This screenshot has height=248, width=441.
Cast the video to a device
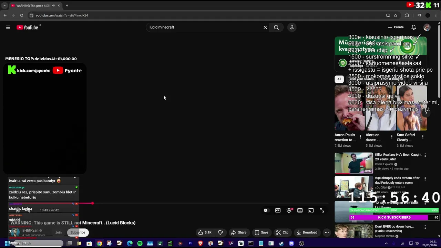[x=311, y=210]
